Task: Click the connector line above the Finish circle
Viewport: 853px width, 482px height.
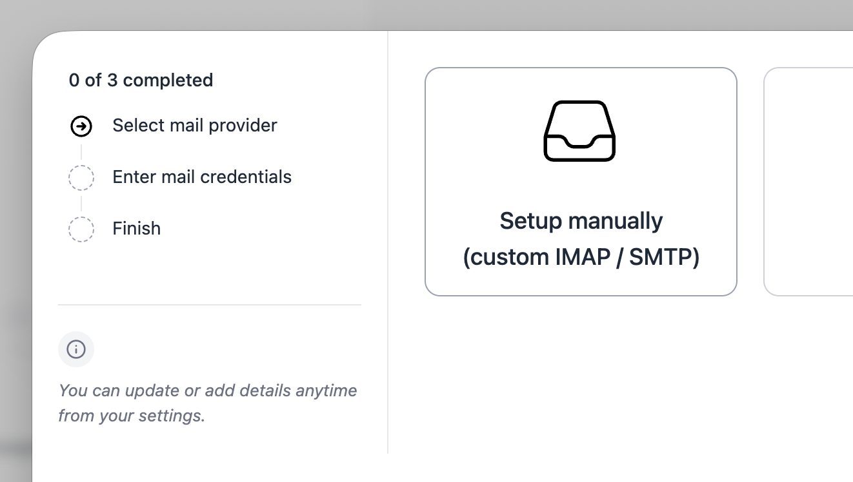Action: (x=81, y=203)
